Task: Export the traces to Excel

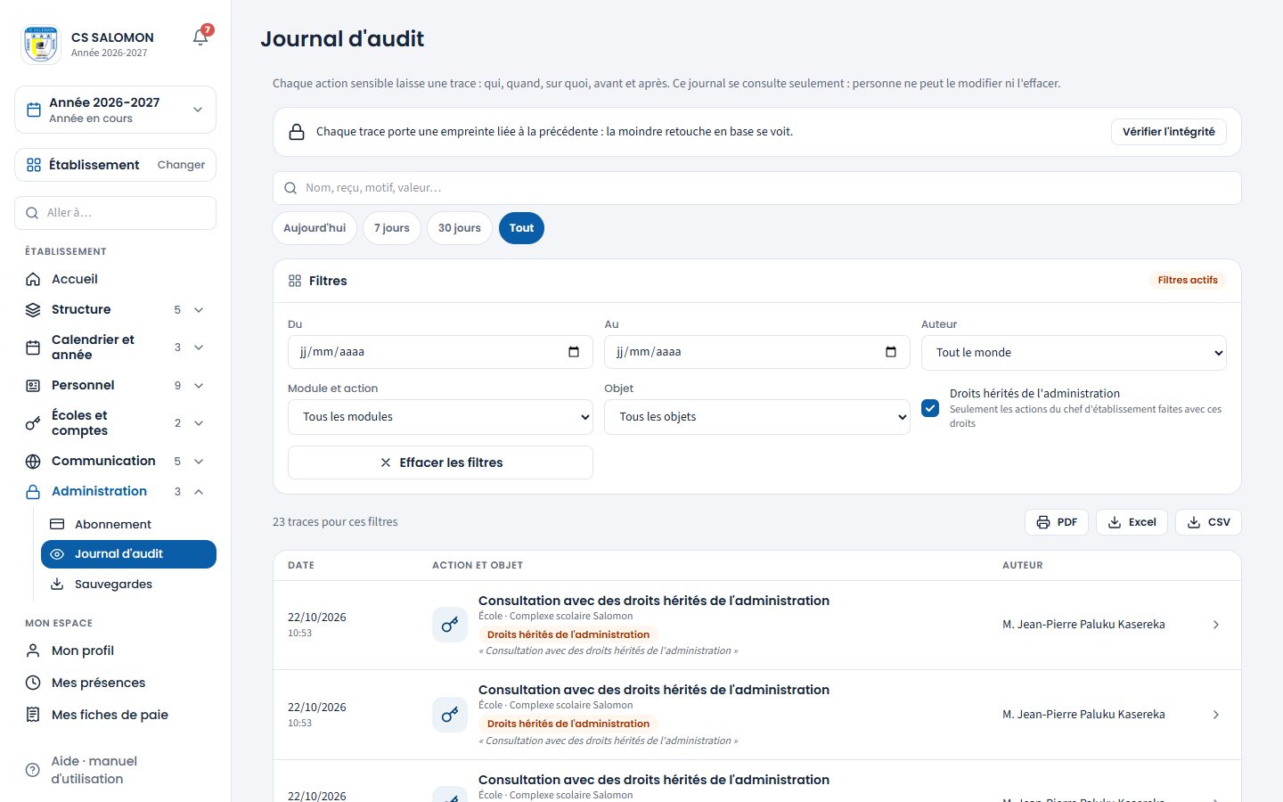Action: (1132, 522)
